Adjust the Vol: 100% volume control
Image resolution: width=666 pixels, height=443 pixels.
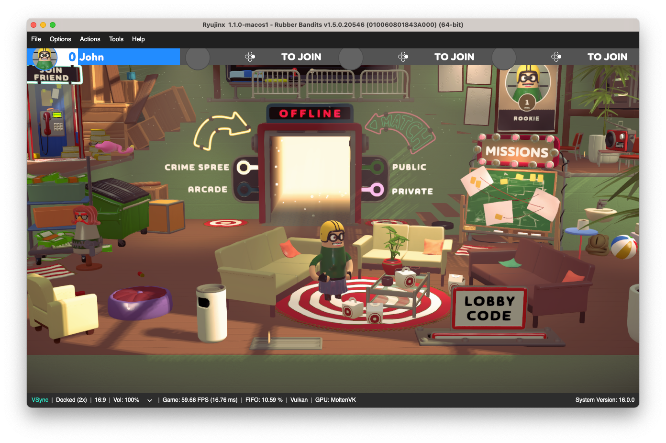click(126, 399)
